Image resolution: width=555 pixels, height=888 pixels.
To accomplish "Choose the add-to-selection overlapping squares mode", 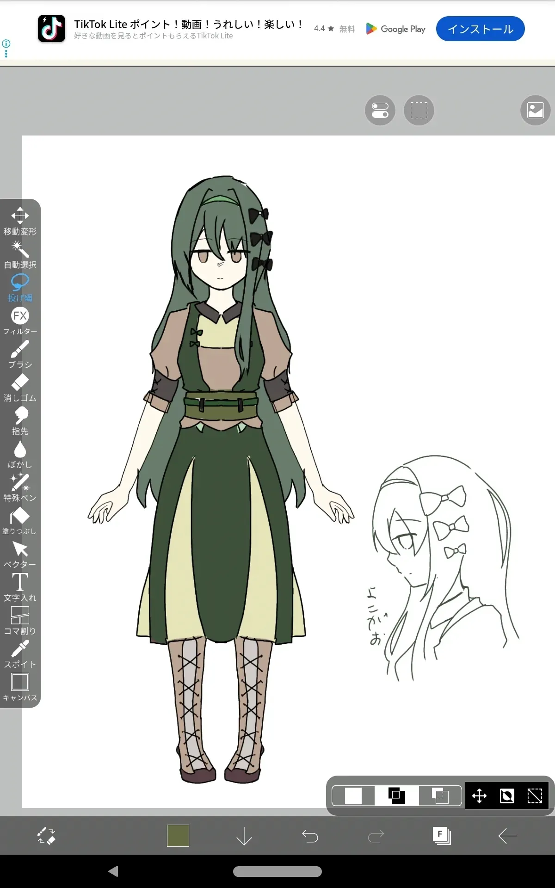I will 397,796.
